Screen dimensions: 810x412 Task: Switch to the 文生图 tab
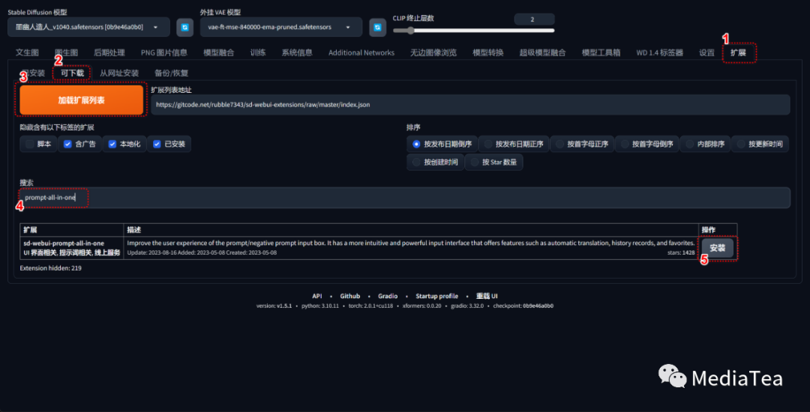coord(28,52)
